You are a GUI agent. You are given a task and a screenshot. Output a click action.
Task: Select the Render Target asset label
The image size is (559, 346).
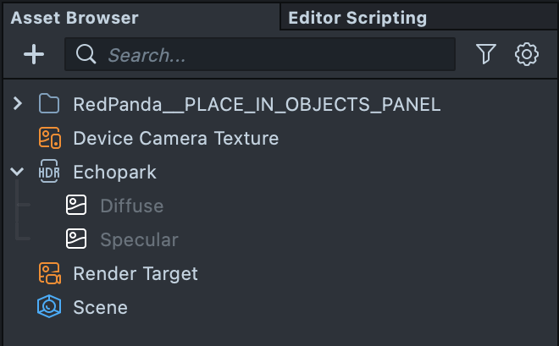pos(136,273)
